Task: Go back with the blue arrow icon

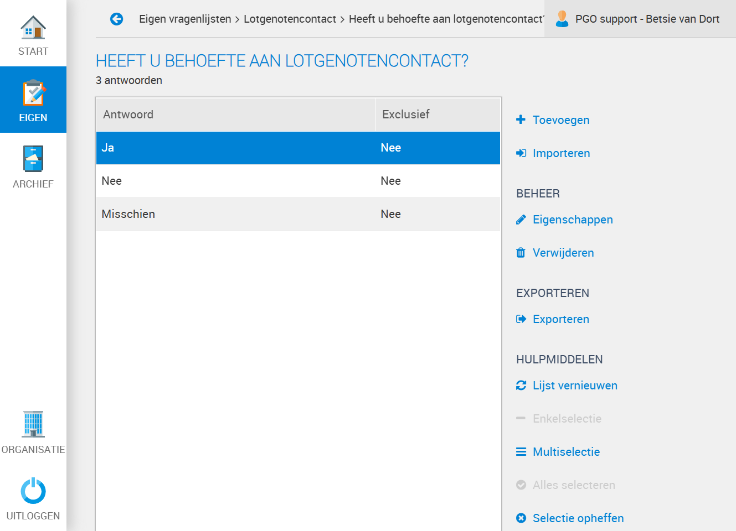Action: tap(116, 19)
